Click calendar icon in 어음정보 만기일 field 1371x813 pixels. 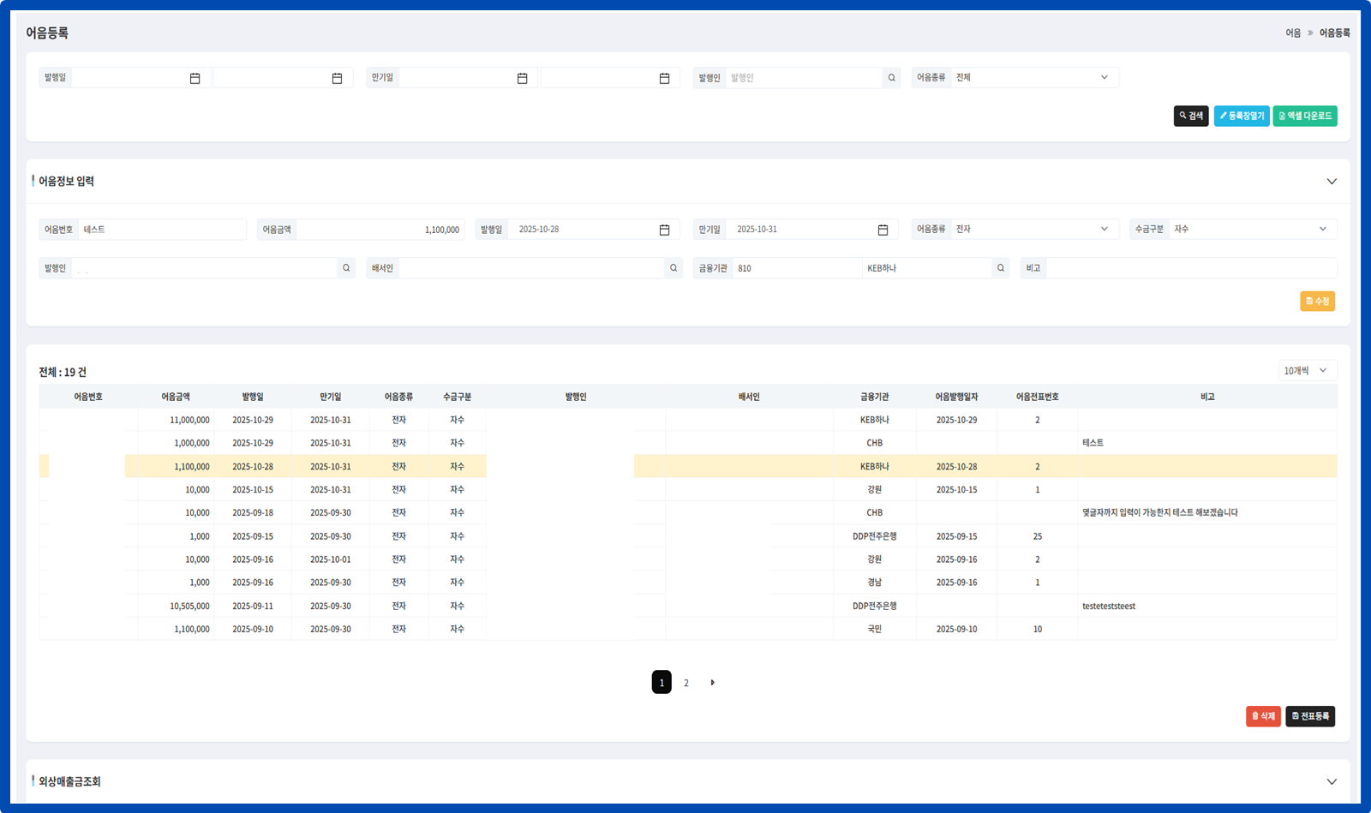[x=883, y=230]
